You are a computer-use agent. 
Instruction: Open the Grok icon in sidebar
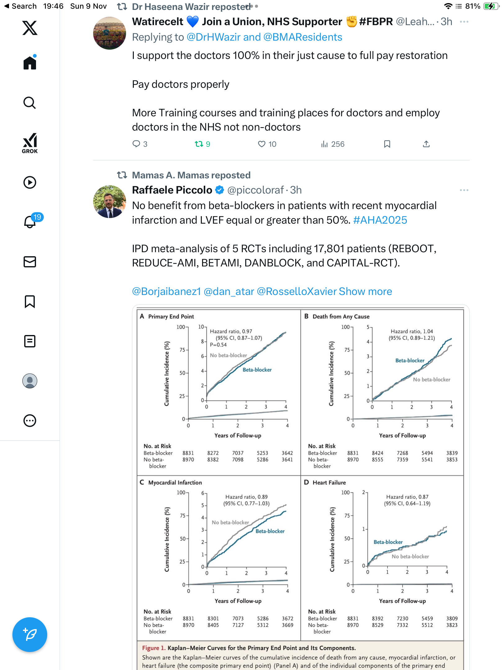point(30,143)
